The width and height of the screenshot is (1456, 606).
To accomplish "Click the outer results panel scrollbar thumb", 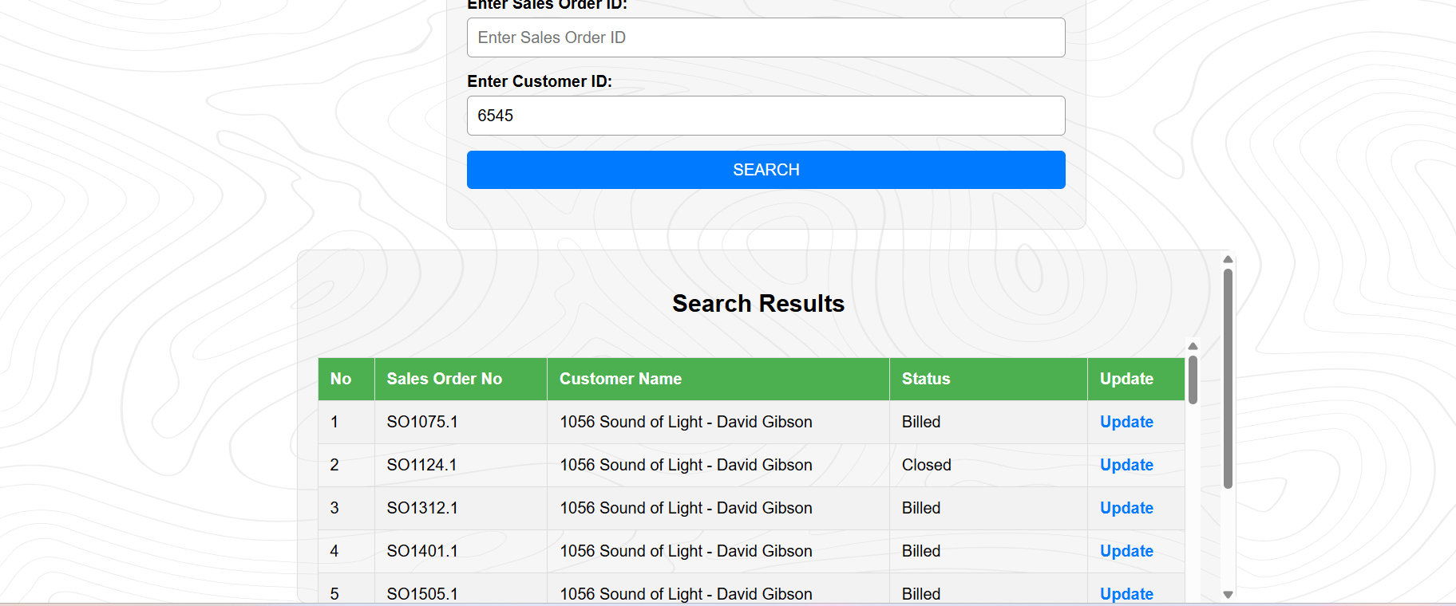I will point(1228,379).
